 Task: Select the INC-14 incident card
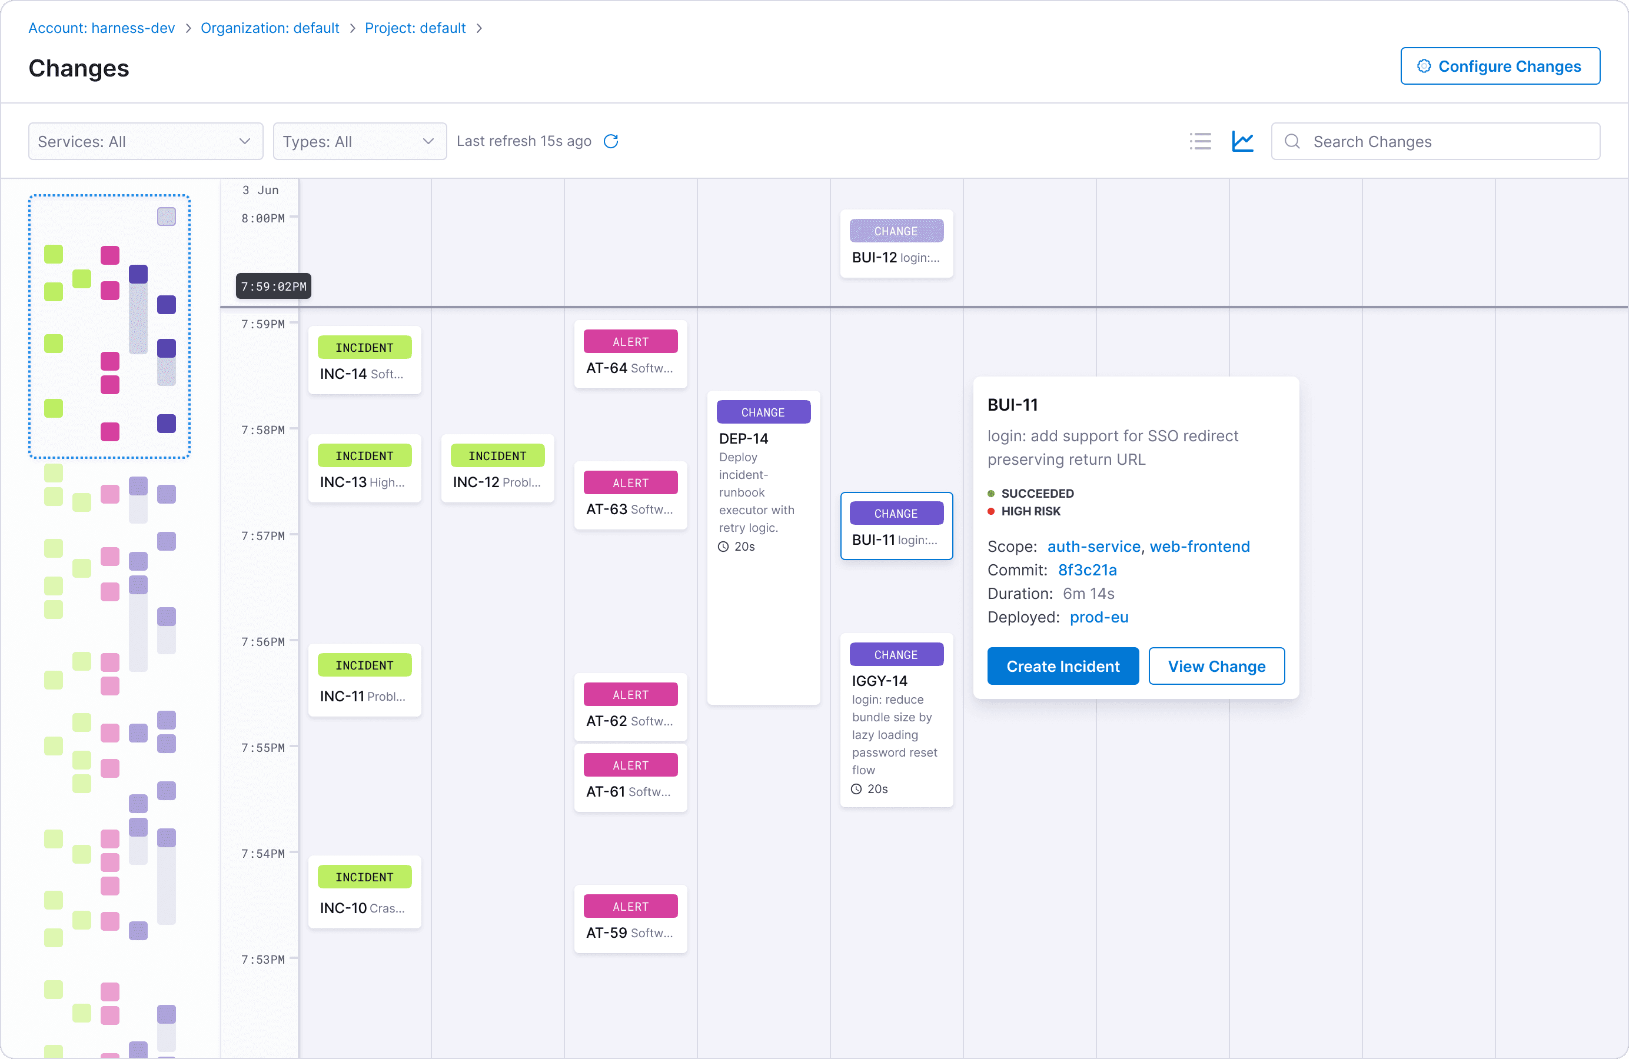pyautogui.click(x=364, y=361)
